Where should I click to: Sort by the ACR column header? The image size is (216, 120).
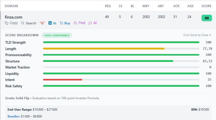pos(176,6)
